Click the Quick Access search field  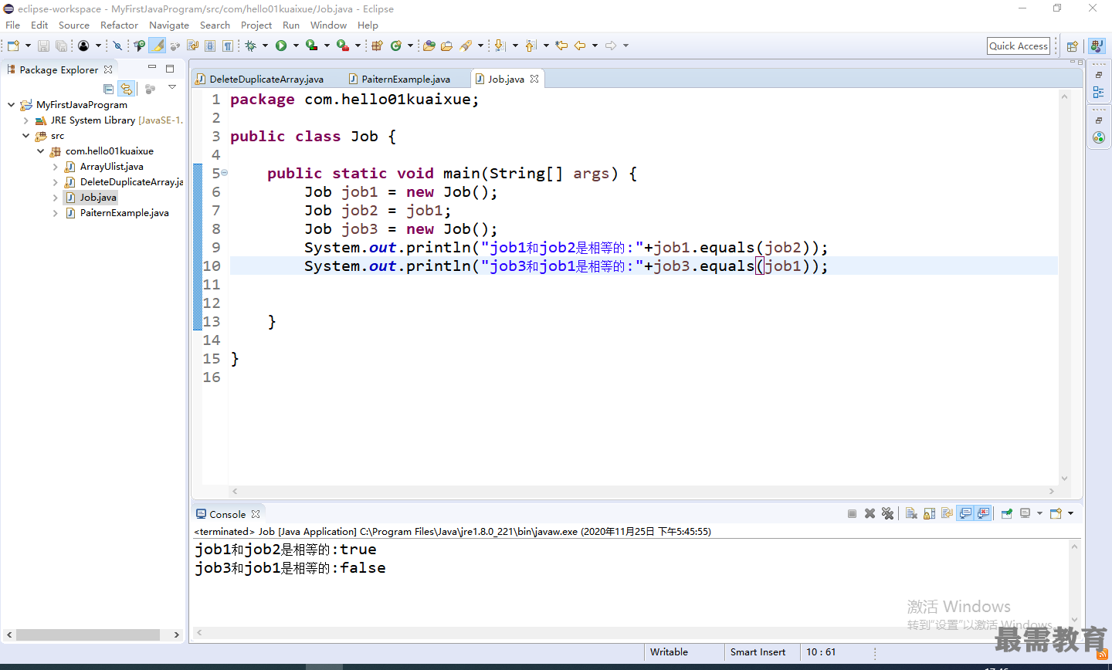click(x=1019, y=46)
